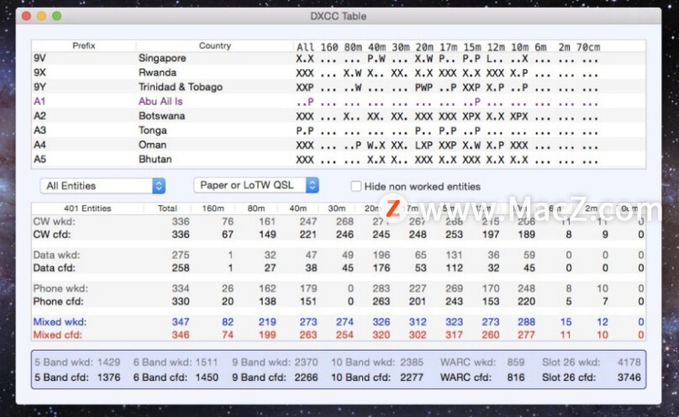Image resolution: width=679 pixels, height=417 pixels.
Task: Click prefix A2 cell
Action: tap(39, 116)
